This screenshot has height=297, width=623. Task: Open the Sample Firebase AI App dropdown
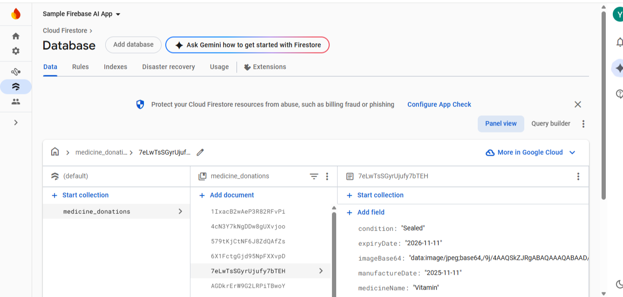81,14
